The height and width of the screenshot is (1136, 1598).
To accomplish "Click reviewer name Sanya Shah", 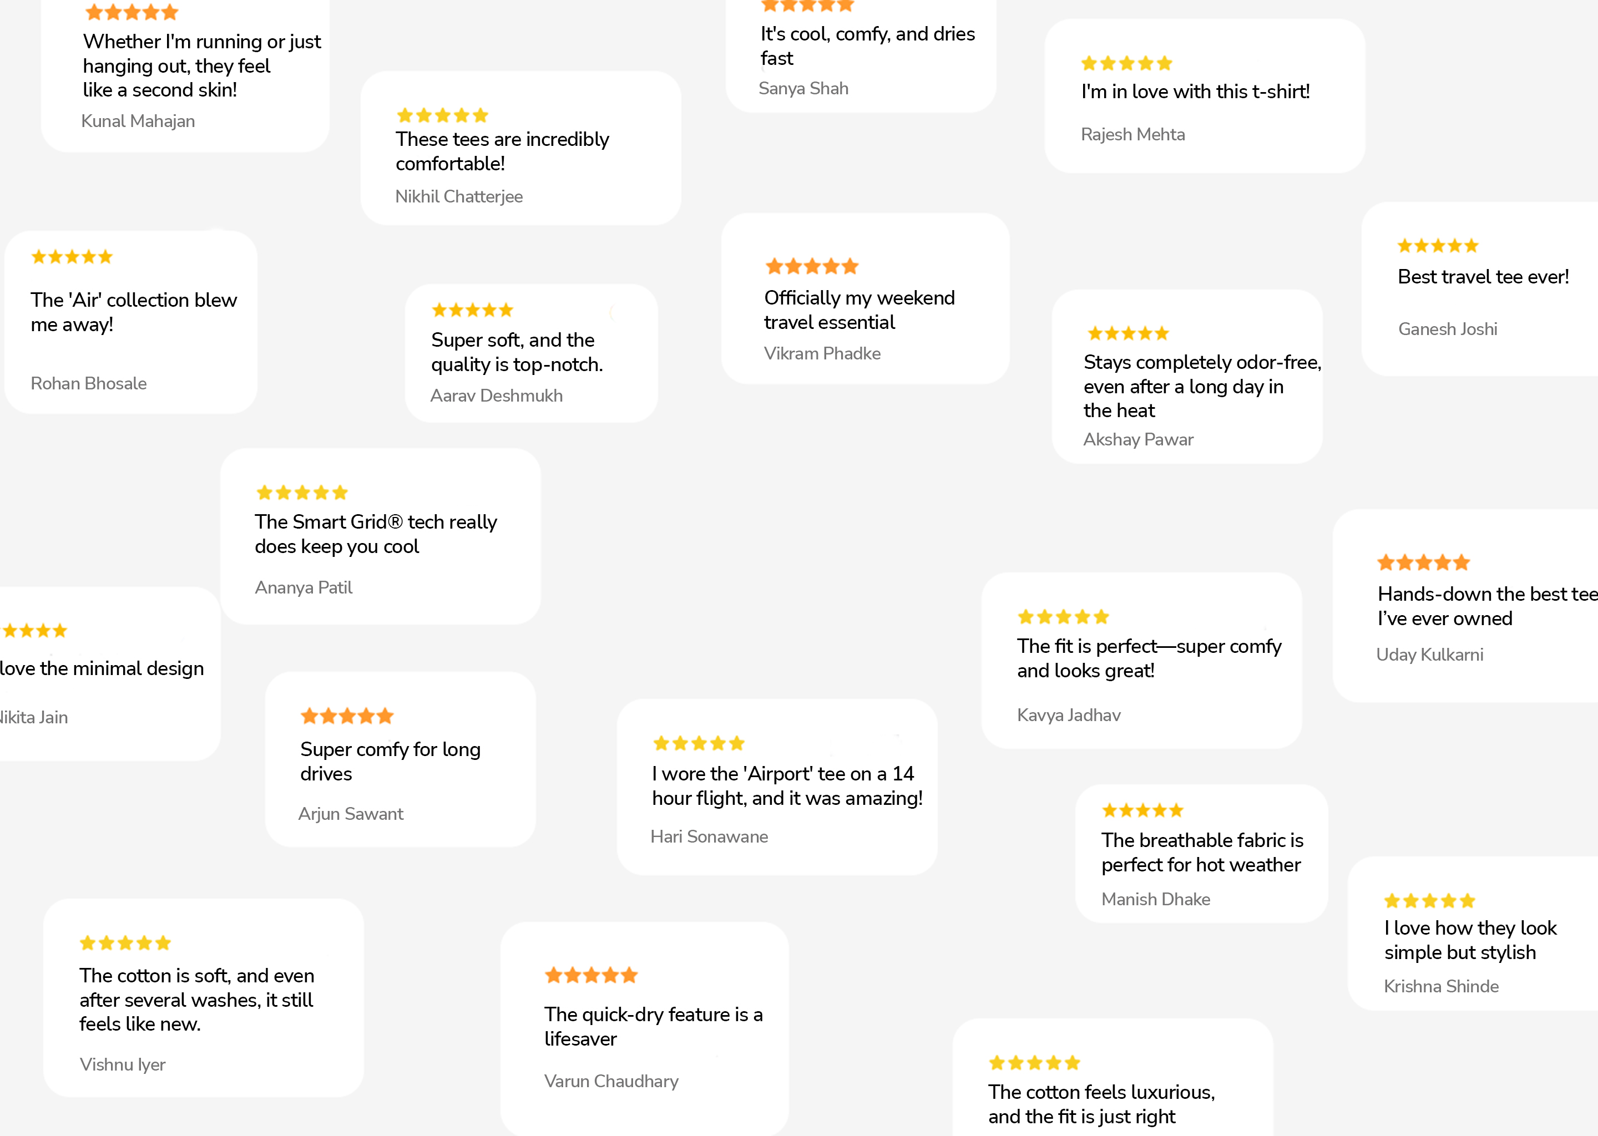I will 803,89.
